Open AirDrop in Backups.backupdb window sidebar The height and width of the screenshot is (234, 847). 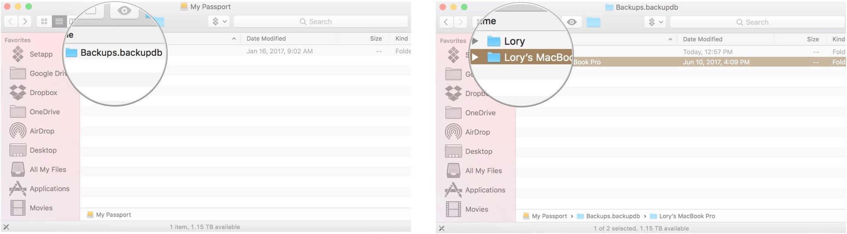tap(468, 132)
